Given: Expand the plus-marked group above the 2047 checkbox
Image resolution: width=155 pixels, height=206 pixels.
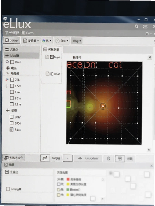Looking at the screenshot, I should click(x=8, y=110).
